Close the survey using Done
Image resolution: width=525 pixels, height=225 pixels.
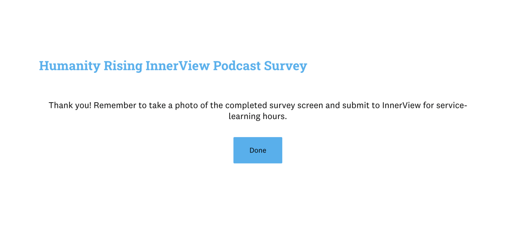pyautogui.click(x=258, y=150)
